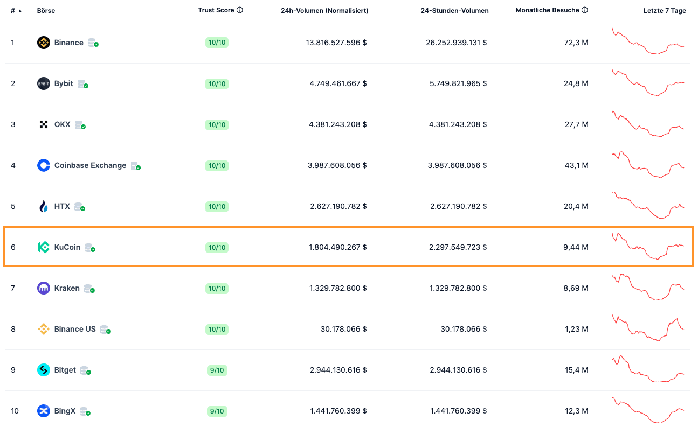Select the 13.816.527.596 $ normalized volume value

pyautogui.click(x=336, y=43)
